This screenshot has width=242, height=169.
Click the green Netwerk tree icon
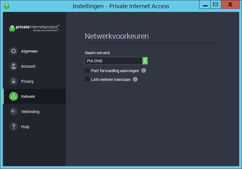[14, 96]
